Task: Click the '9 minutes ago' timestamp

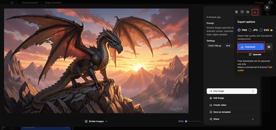Action: click(x=214, y=17)
